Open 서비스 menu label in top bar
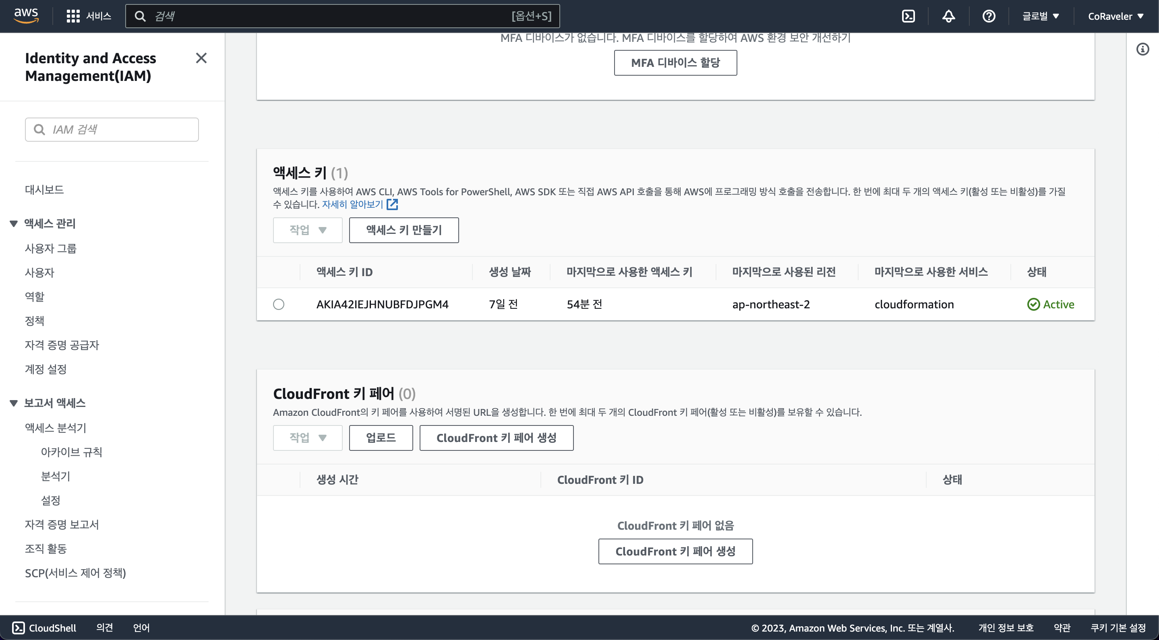This screenshot has width=1159, height=640. 99,16
